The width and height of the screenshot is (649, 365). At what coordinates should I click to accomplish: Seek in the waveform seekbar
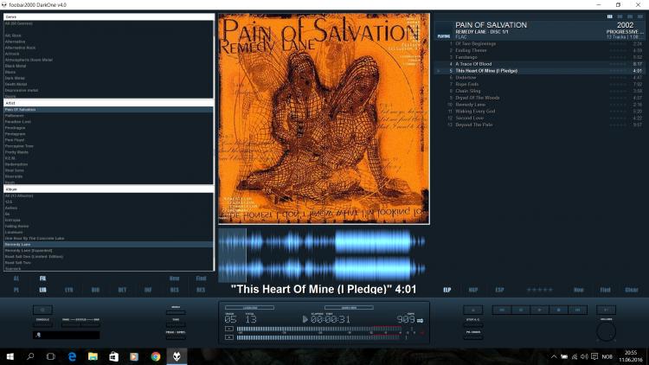324,255
